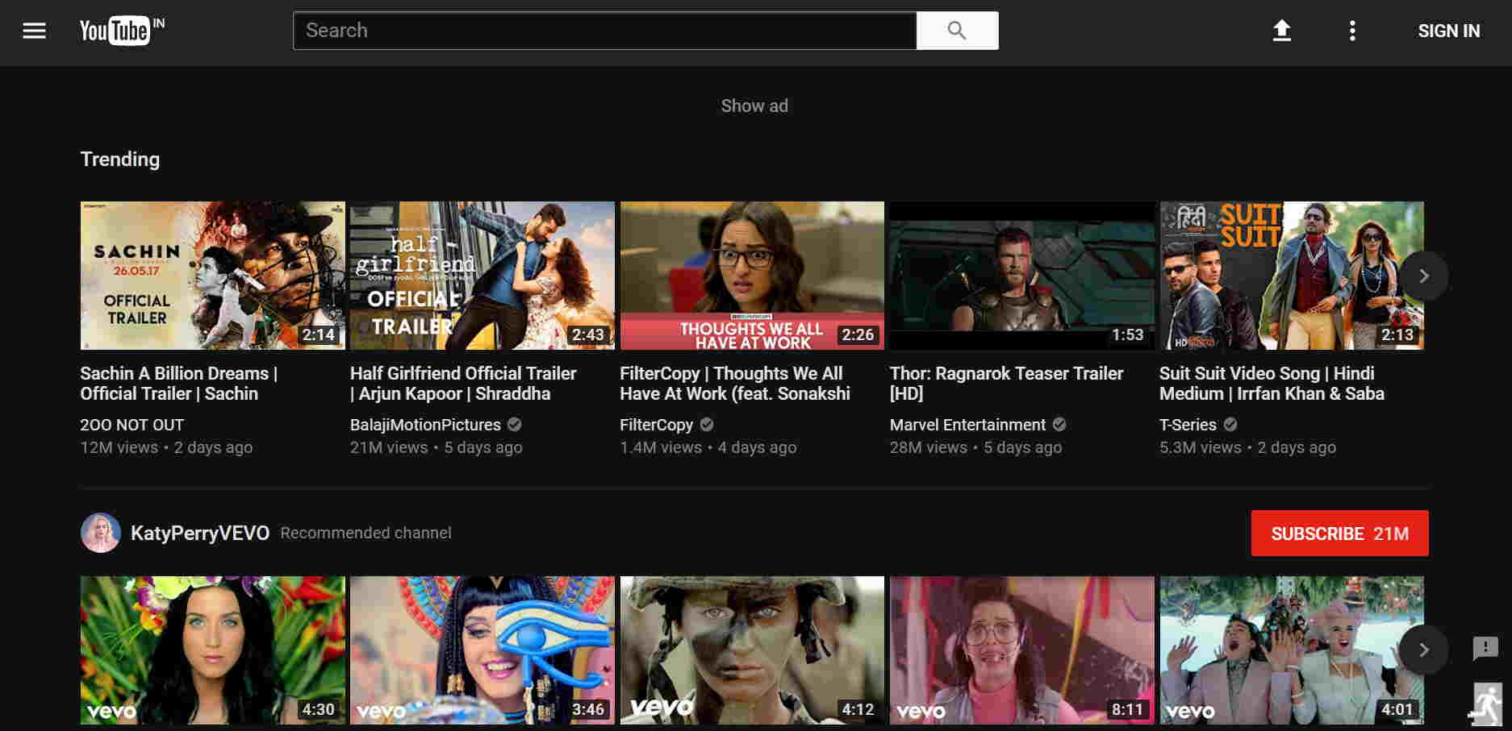
Task: Open the Suit Suit video song thumbnail
Action: 1292,276
